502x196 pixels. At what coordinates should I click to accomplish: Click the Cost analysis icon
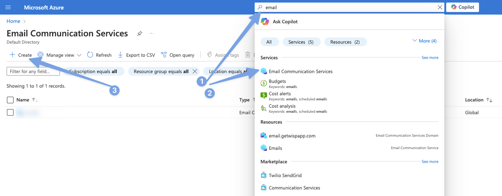(263, 108)
